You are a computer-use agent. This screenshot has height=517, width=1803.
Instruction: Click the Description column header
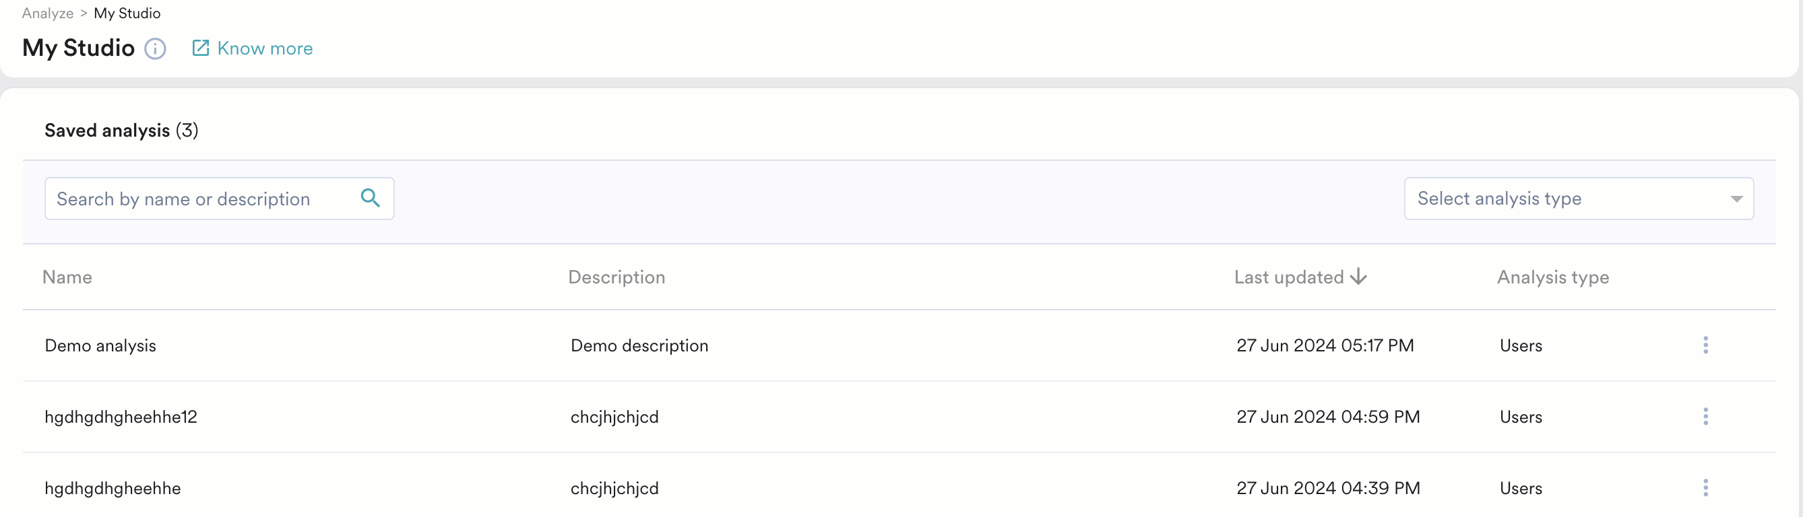(616, 277)
